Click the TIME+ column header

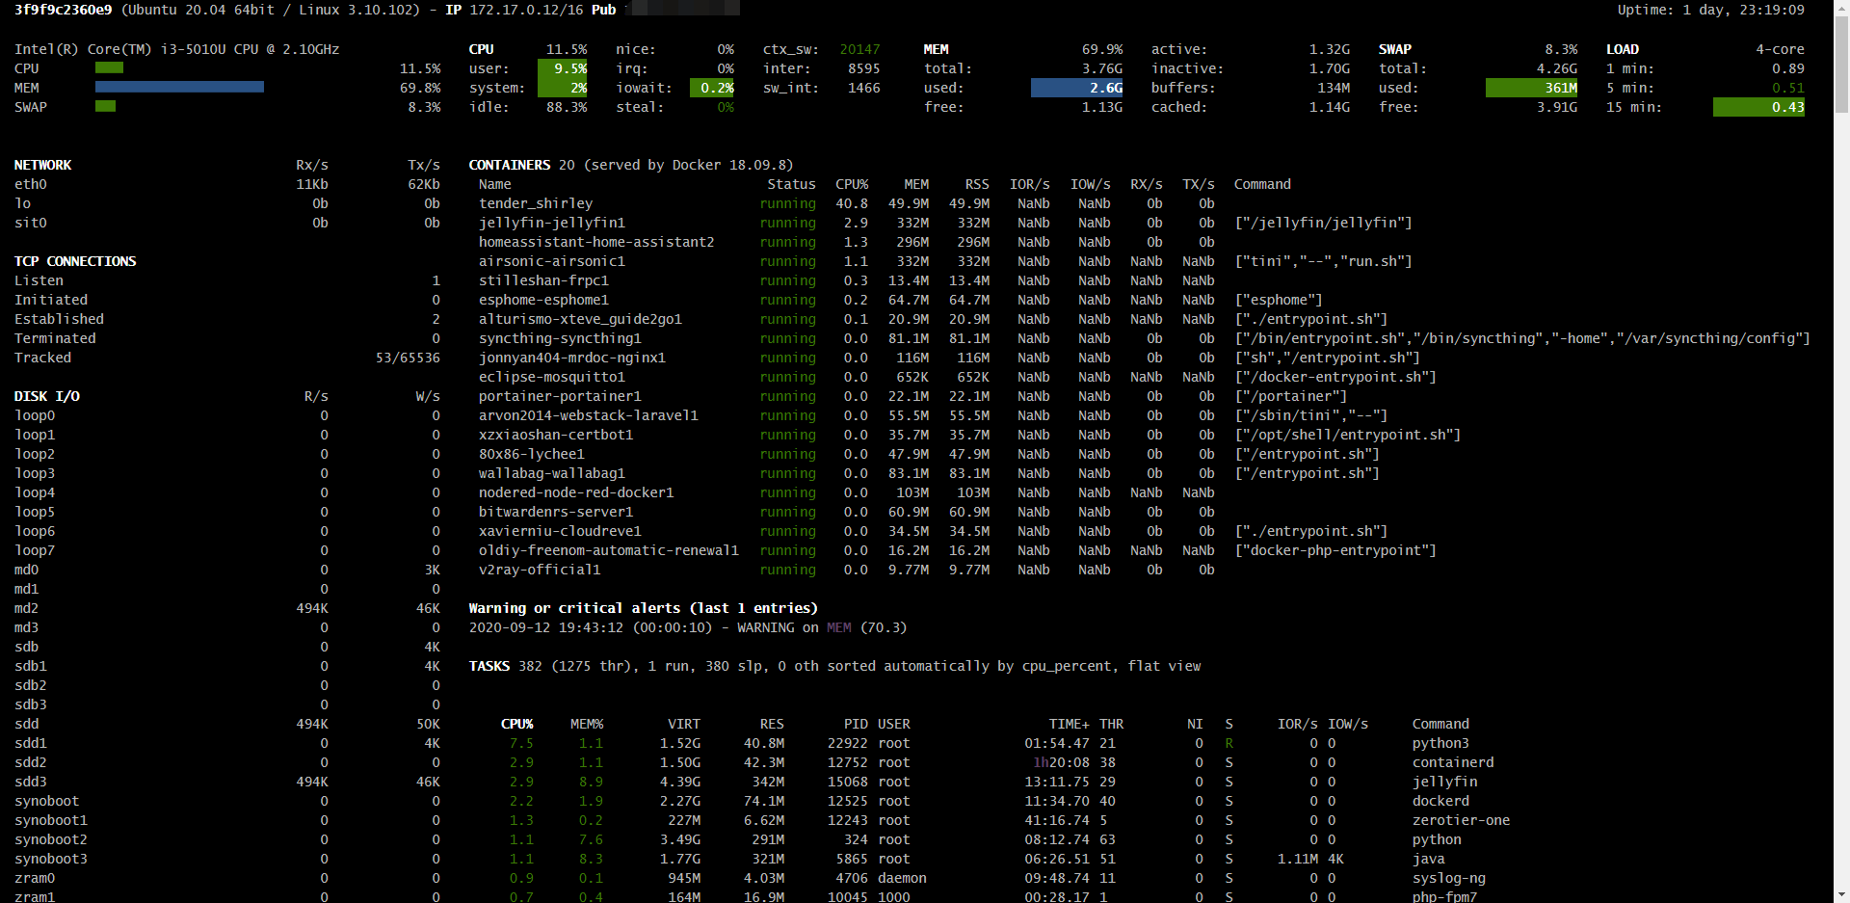pyautogui.click(x=1069, y=724)
